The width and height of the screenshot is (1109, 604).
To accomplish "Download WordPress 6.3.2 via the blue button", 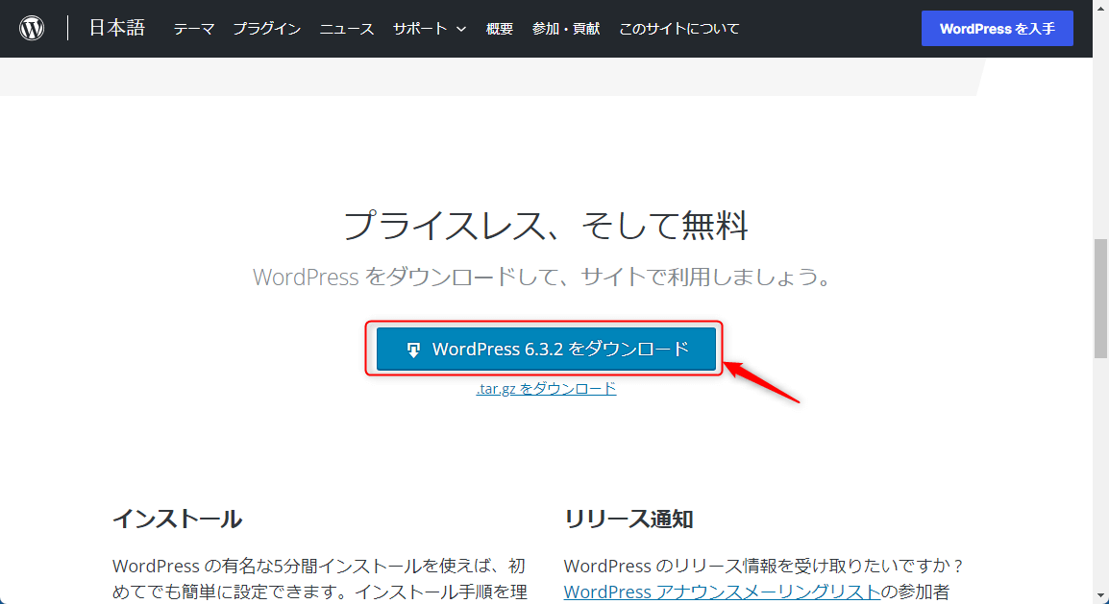I will coord(546,349).
